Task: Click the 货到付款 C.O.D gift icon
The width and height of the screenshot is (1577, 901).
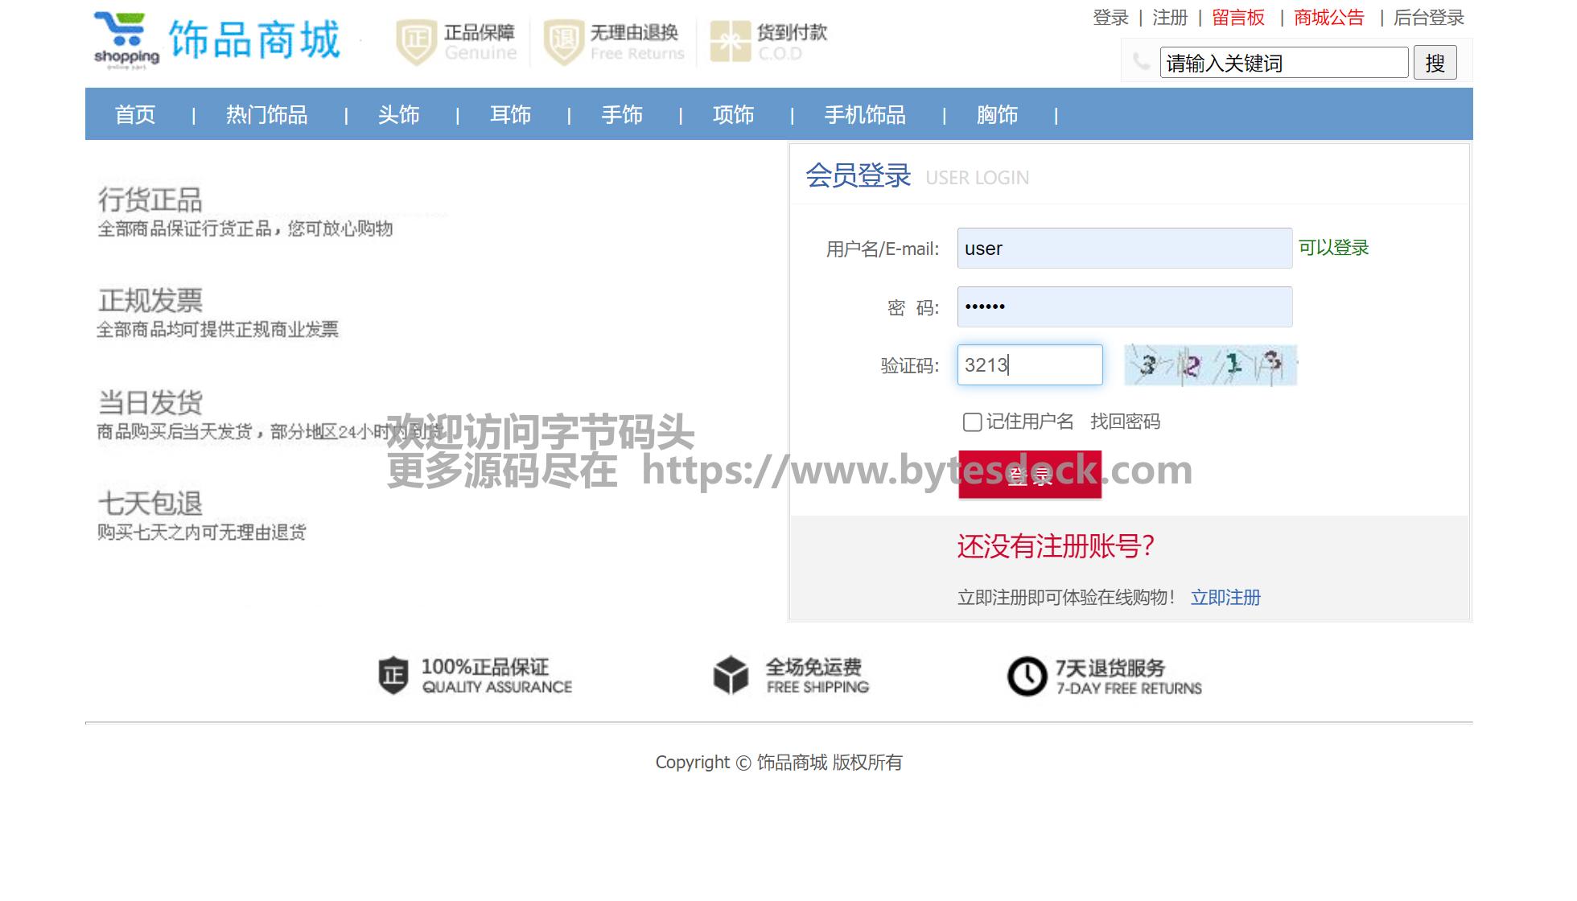Action: pyautogui.click(x=730, y=42)
